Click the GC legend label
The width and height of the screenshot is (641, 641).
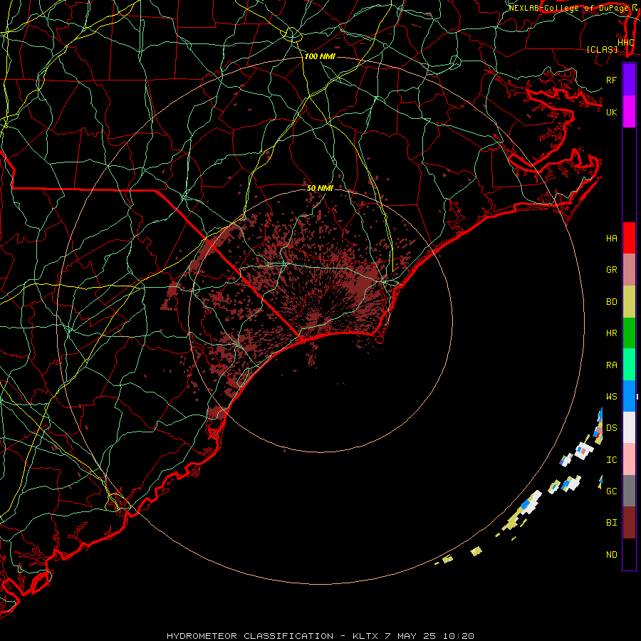coord(611,491)
